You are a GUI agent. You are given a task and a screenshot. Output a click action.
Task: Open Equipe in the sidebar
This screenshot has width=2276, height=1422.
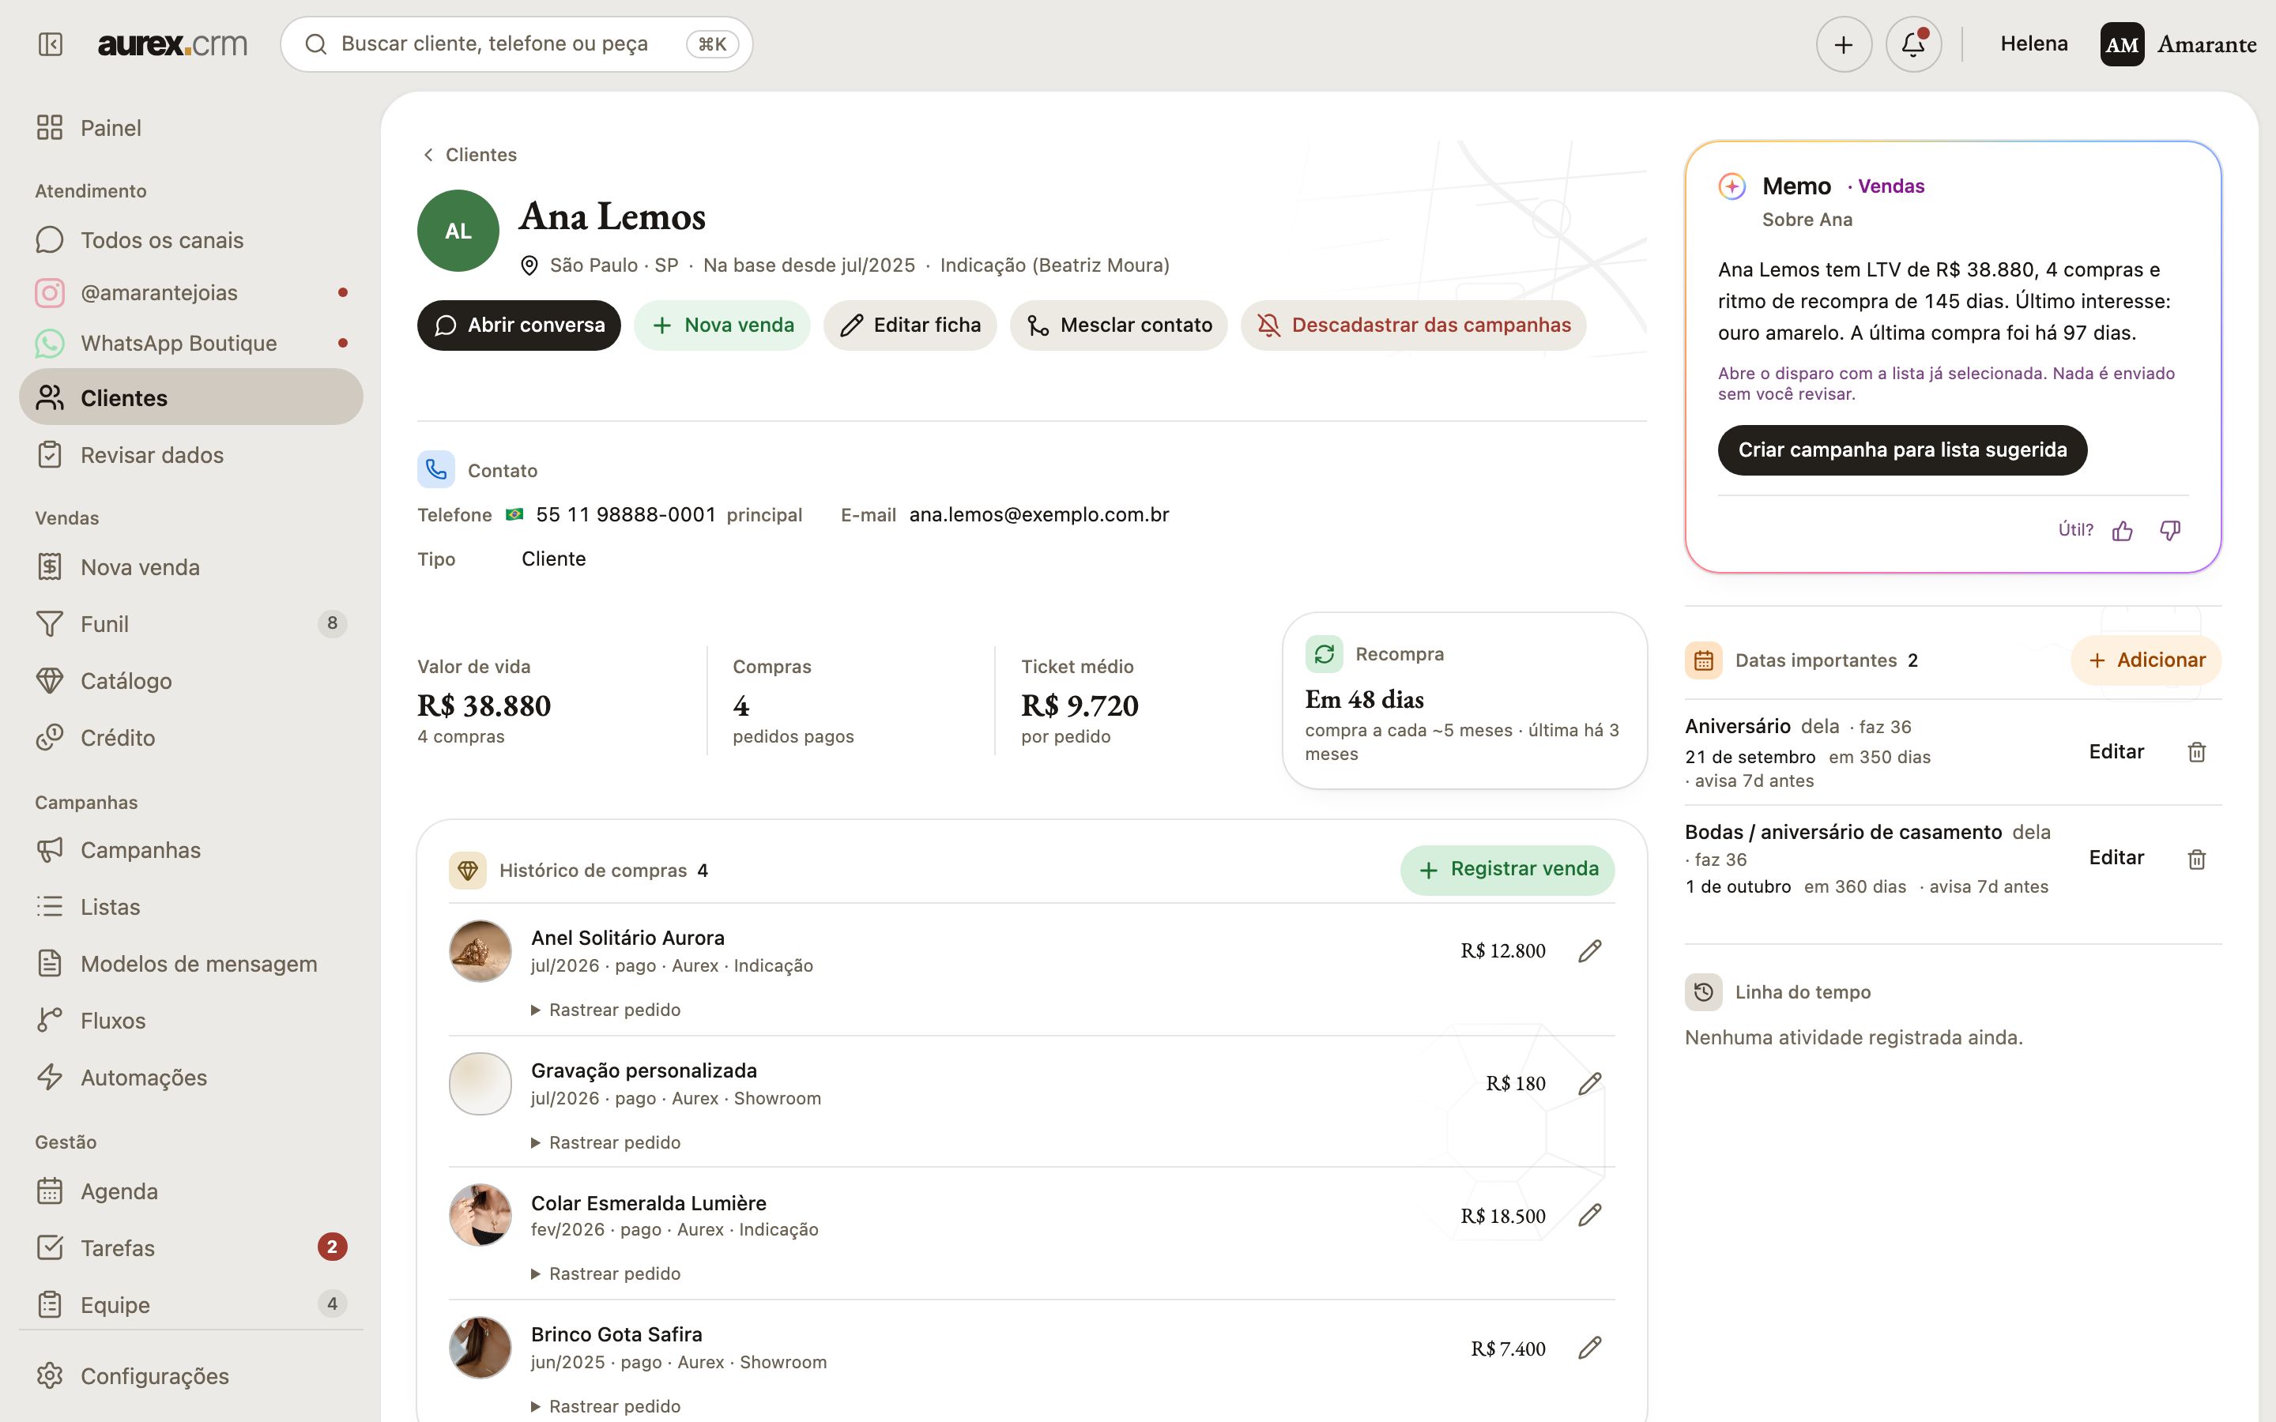coord(191,1304)
